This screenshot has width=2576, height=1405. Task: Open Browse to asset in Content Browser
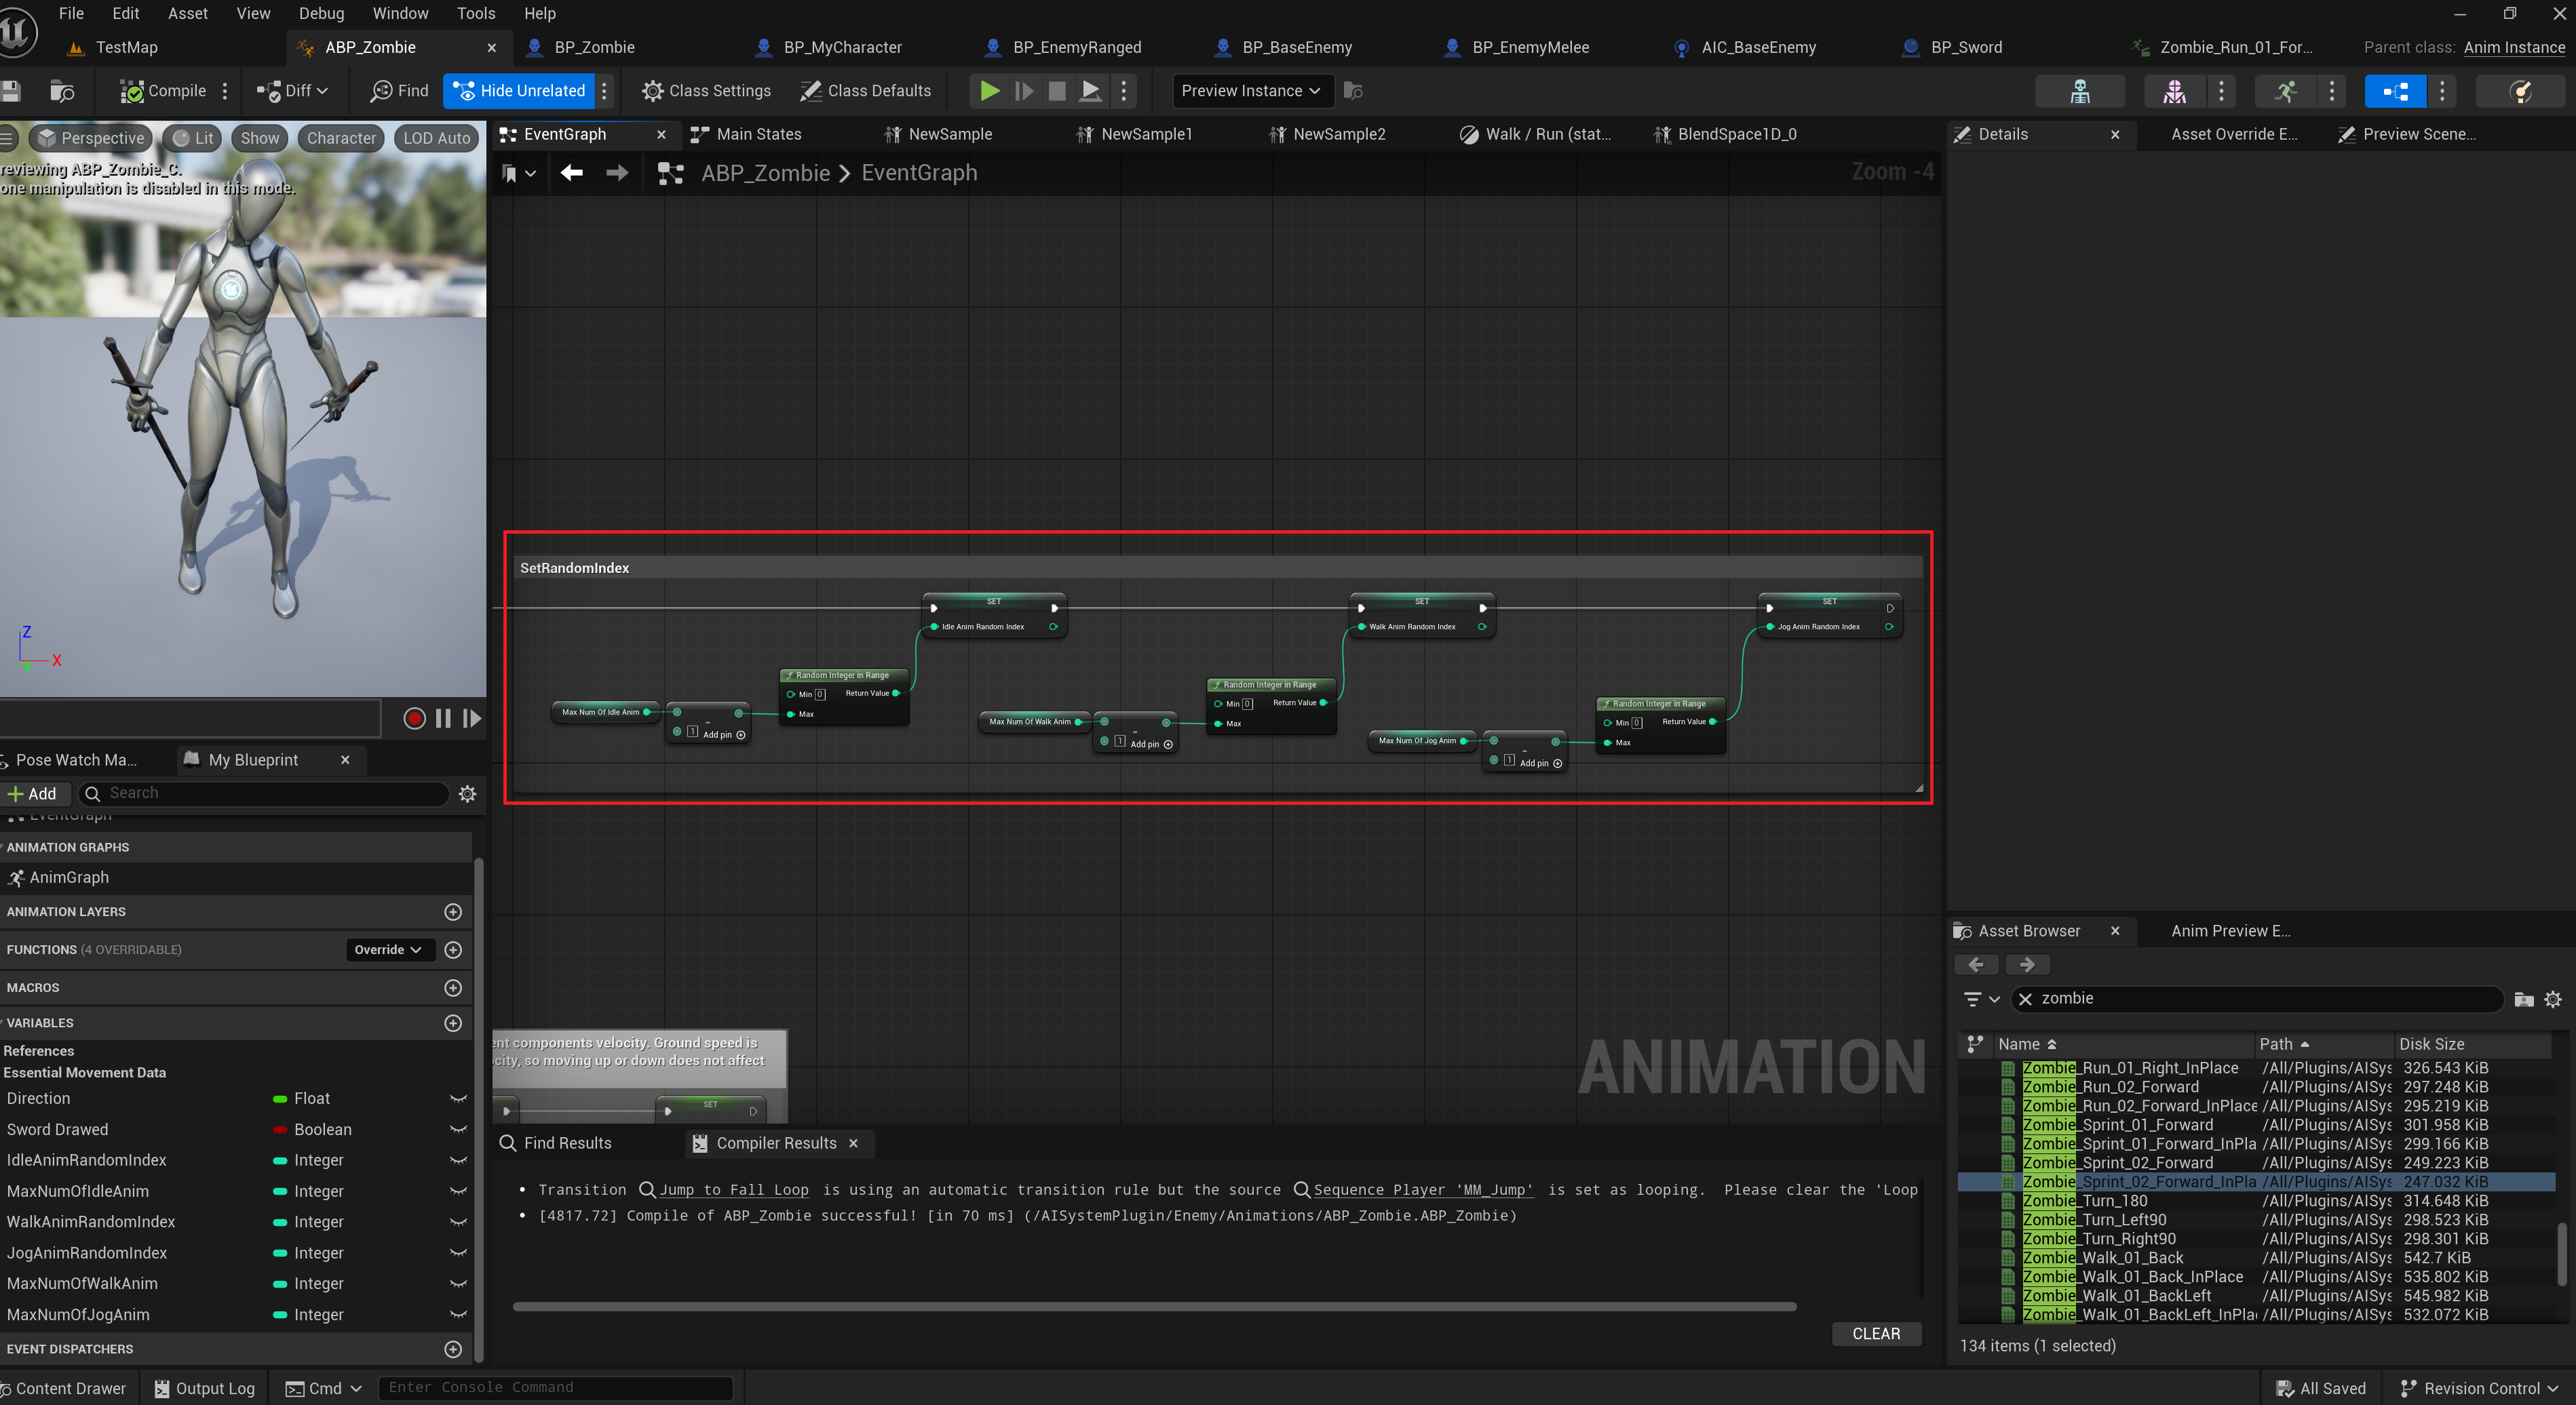pyautogui.click(x=62, y=91)
